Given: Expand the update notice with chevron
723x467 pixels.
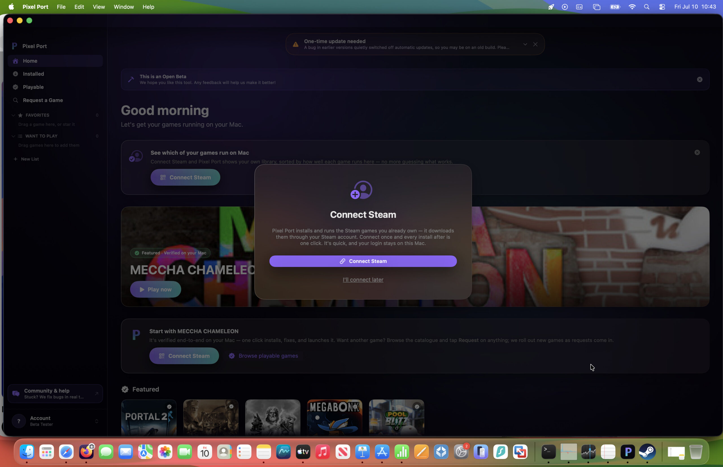Looking at the screenshot, I should [x=525, y=44].
